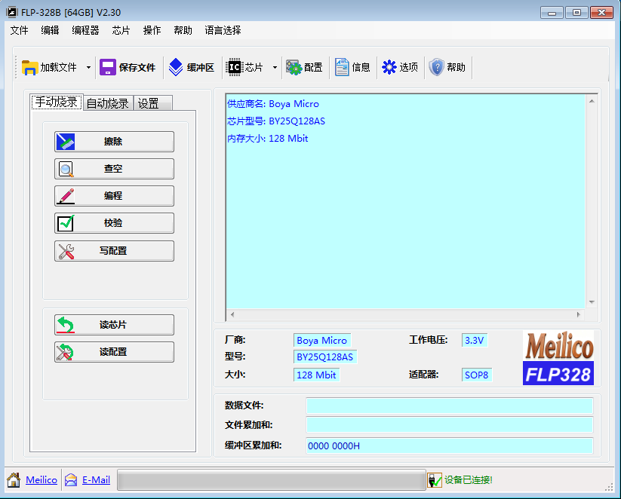Click the log scroll down arrow
621x499 pixels.
592,302
